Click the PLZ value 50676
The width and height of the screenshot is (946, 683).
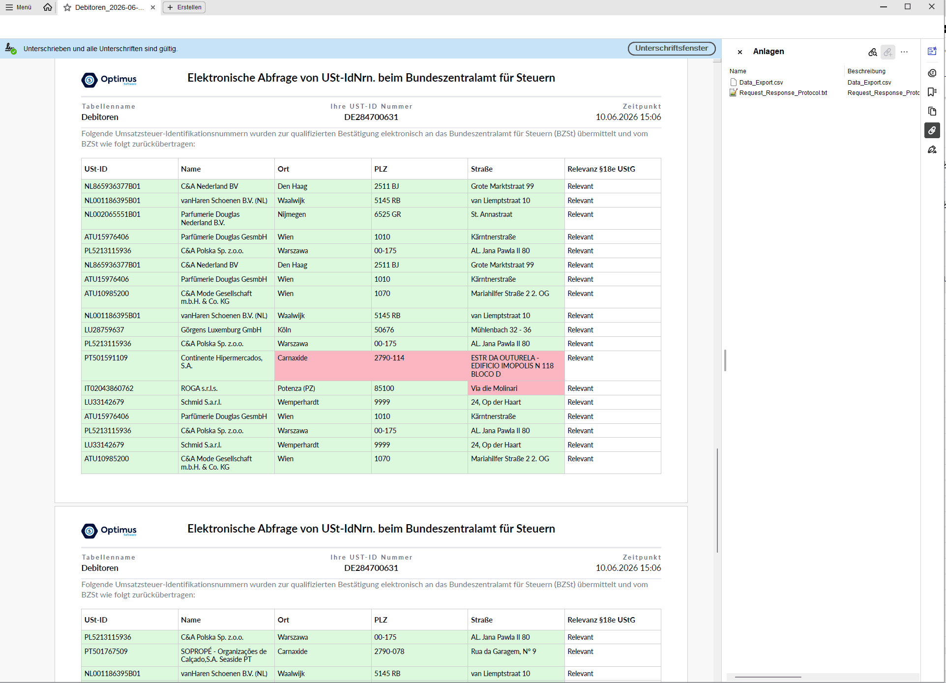pyautogui.click(x=419, y=330)
